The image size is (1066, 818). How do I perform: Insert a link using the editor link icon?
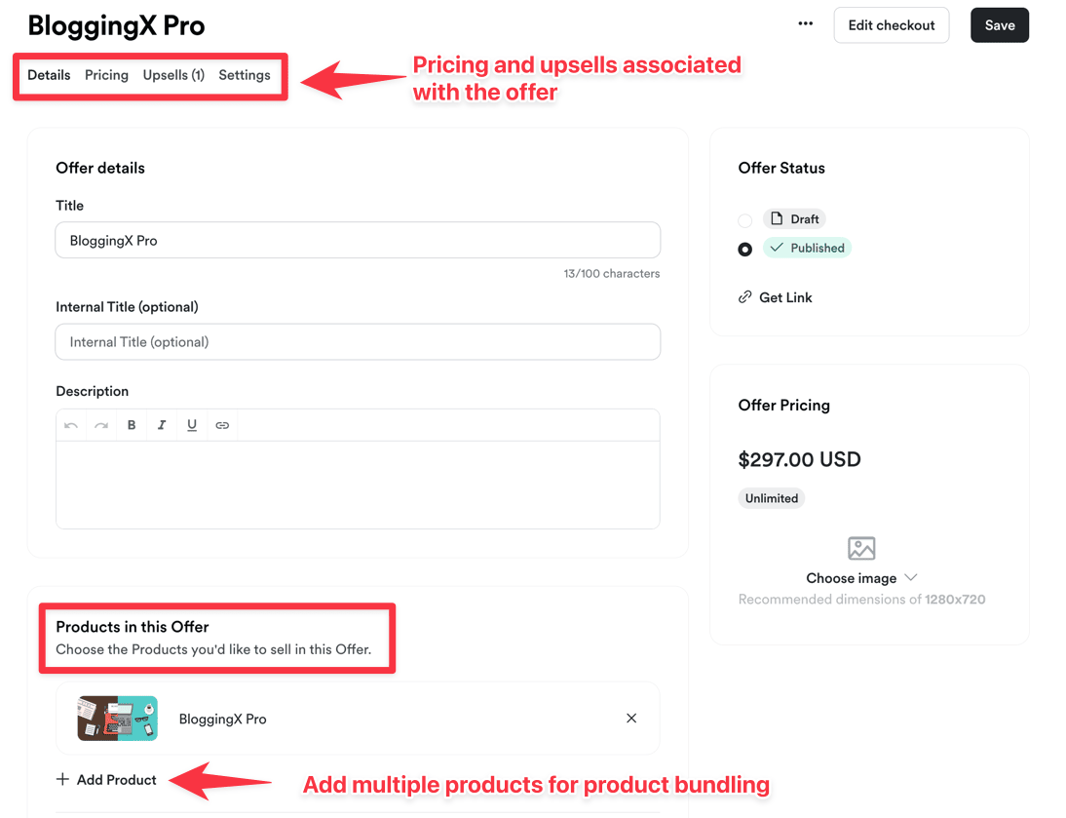[222, 425]
